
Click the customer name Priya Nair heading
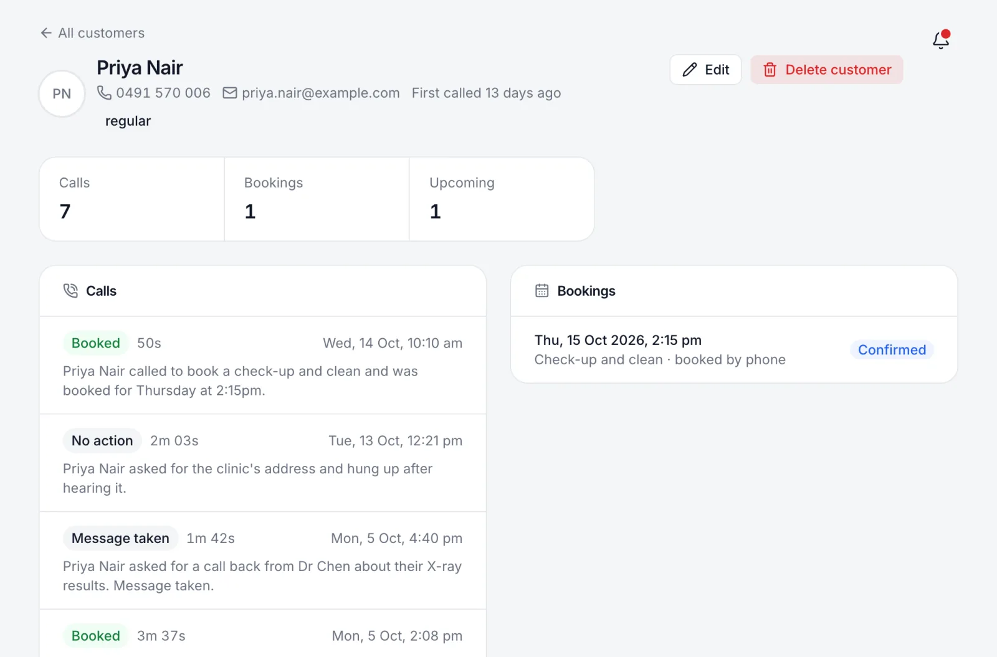point(140,67)
